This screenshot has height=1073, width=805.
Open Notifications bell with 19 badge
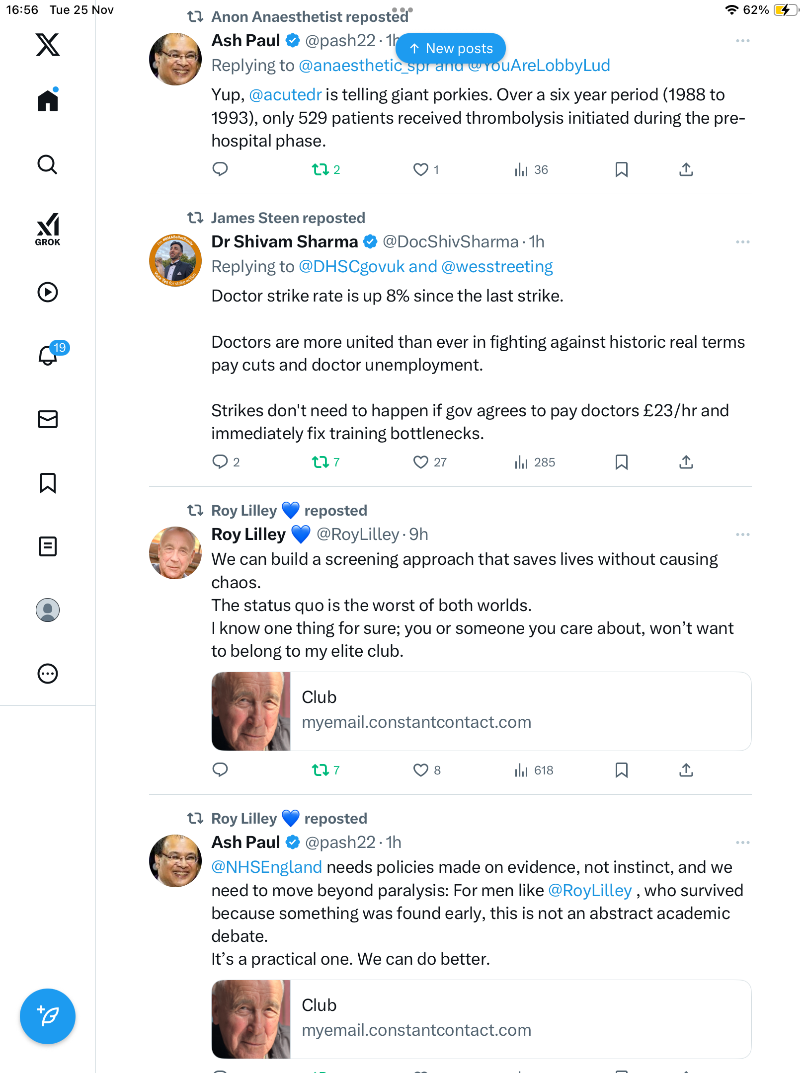click(49, 355)
